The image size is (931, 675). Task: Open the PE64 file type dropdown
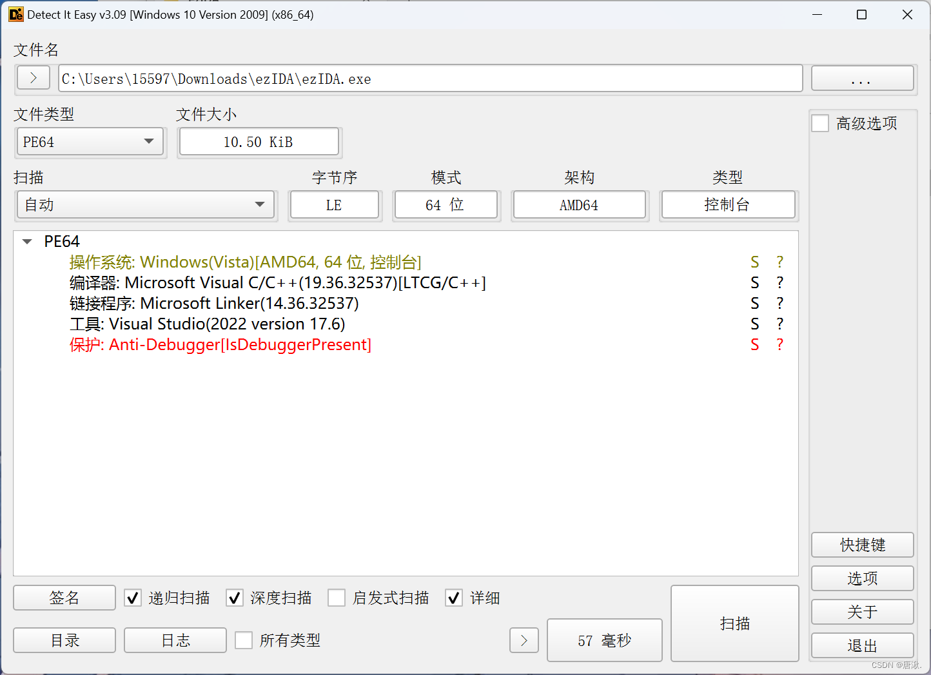(149, 142)
